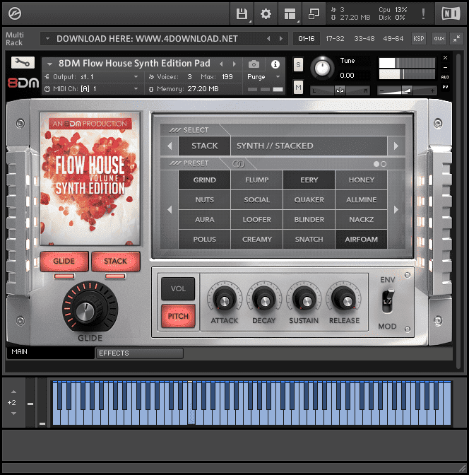Toggle the AUX sends button

(445, 77)
